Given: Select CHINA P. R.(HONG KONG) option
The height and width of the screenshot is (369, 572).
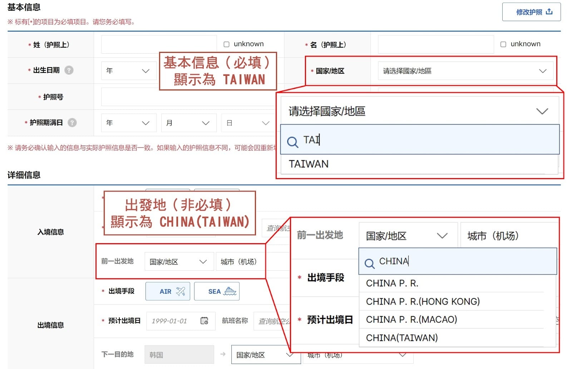Looking at the screenshot, I should 423,301.
